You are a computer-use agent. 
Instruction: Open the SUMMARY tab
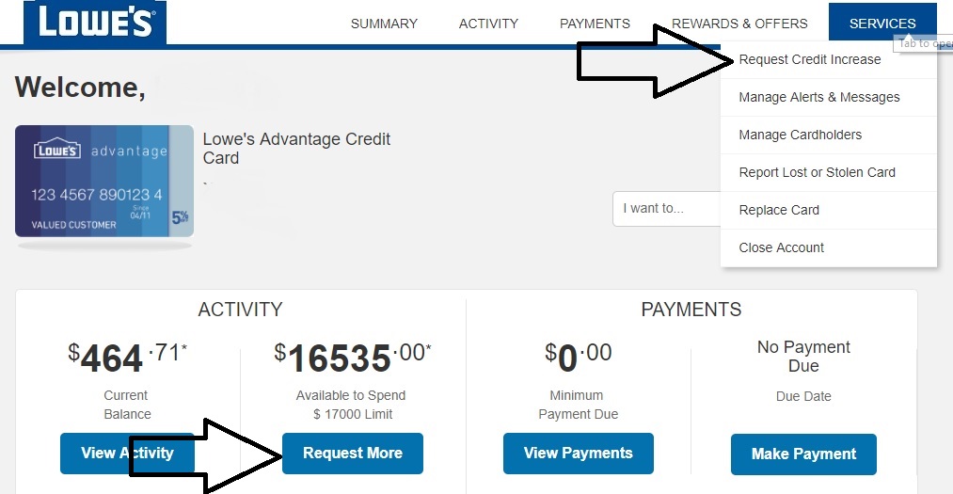[x=384, y=24]
